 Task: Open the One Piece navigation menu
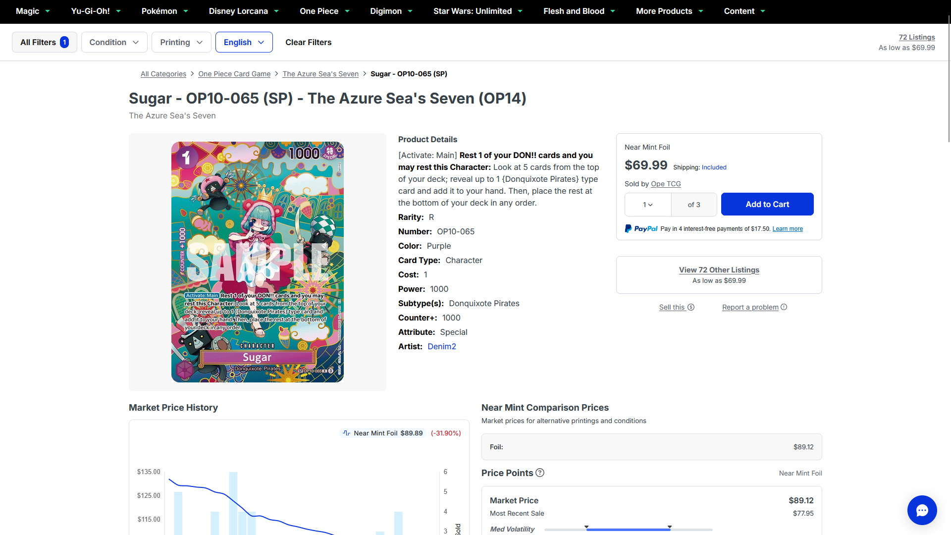pyautogui.click(x=324, y=11)
